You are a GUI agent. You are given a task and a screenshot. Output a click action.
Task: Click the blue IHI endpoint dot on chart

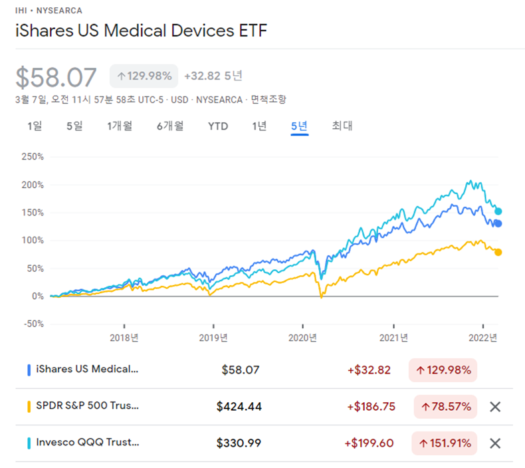pos(498,223)
